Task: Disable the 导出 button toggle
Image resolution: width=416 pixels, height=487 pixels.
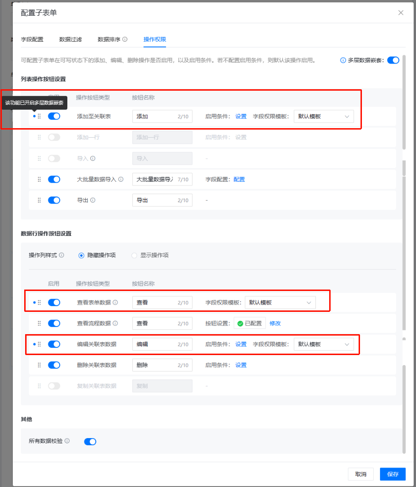Action: pos(54,200)
